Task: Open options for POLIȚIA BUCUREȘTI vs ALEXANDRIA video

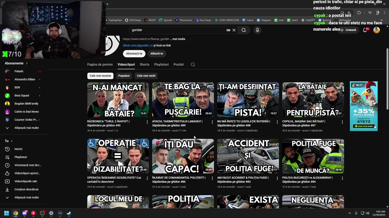Action: tap(342, 178)
